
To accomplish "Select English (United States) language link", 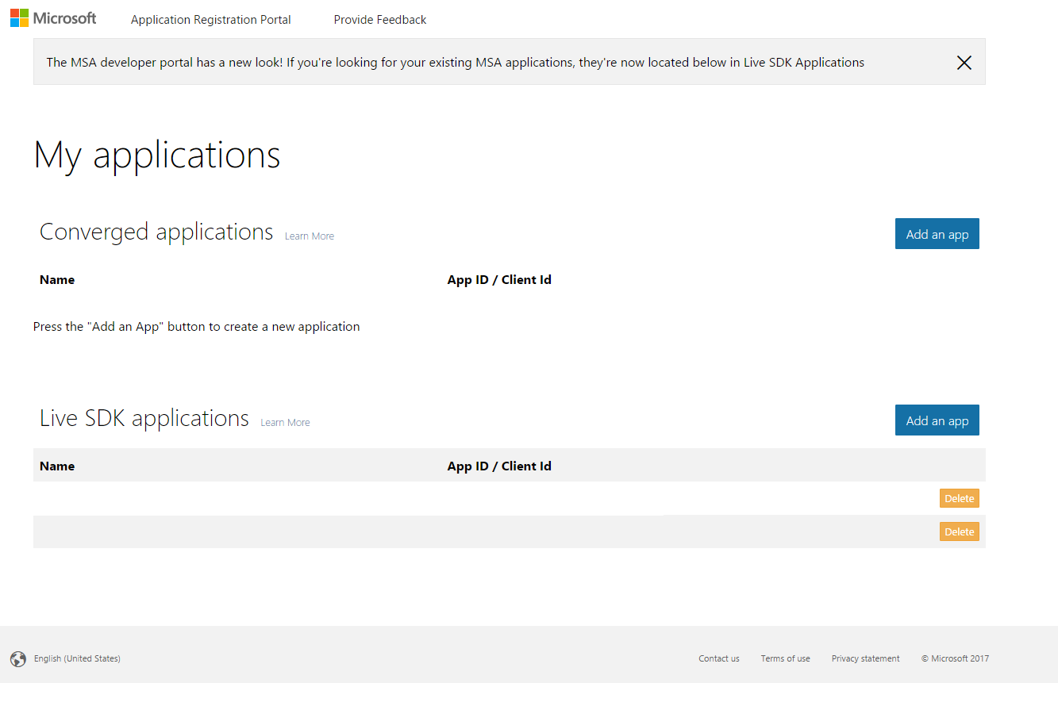I will 77,659.
